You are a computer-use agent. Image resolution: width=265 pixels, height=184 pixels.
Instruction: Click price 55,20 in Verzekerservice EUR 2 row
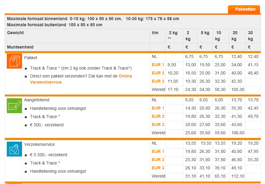(x=253, y=160)
